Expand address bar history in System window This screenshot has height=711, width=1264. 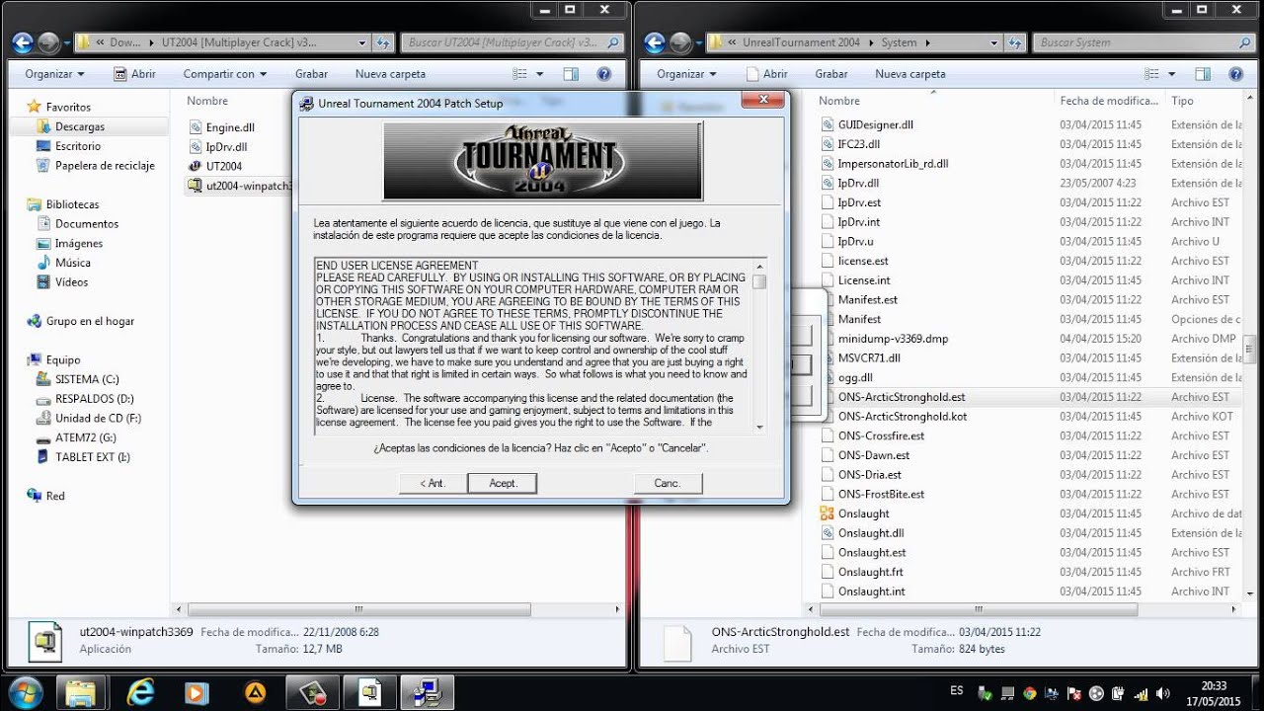coord(994,42)
